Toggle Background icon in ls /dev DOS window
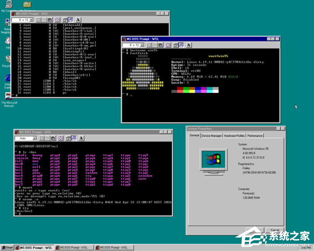The image size is (314, 251). 74,138
